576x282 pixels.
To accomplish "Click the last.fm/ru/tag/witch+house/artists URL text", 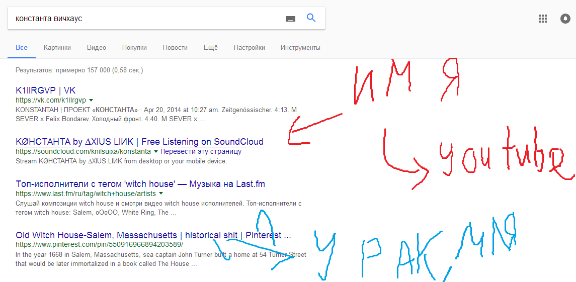I will pyautogui.click(x=86, y=194).
